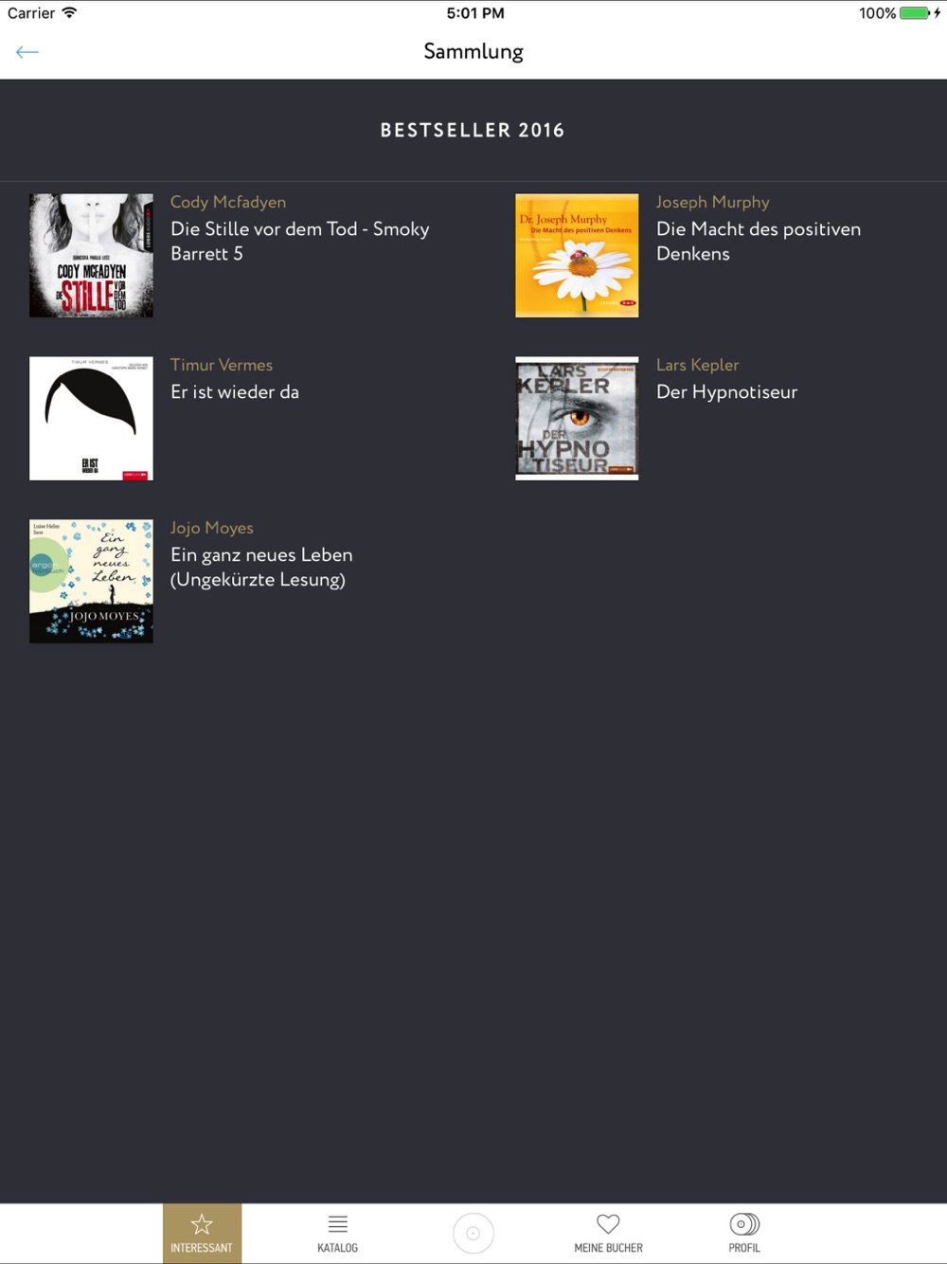Select author Joseph Murphy
The height and width of the screenshot is (1264, 947).
tap(713, 202)
